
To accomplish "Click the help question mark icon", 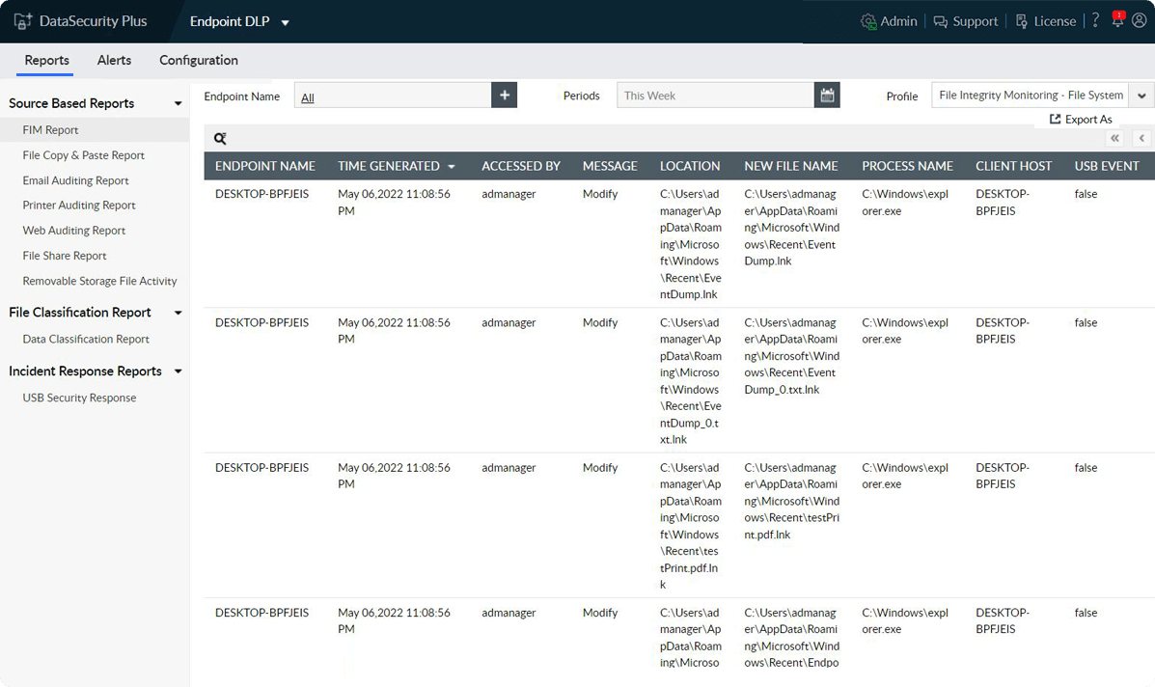I will [1096, 21].
